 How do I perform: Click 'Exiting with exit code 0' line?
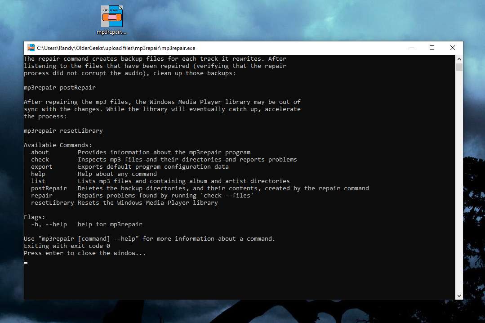pos(67,246)
